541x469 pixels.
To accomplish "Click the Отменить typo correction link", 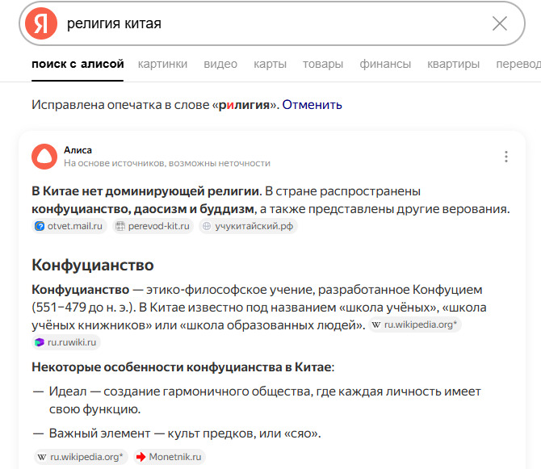I will point(312,105).
